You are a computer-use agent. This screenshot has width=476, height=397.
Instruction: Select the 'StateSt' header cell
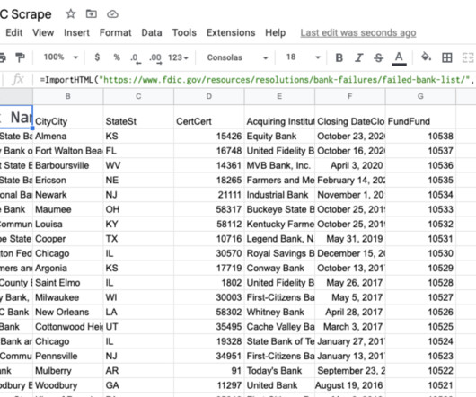pos(138,117)
